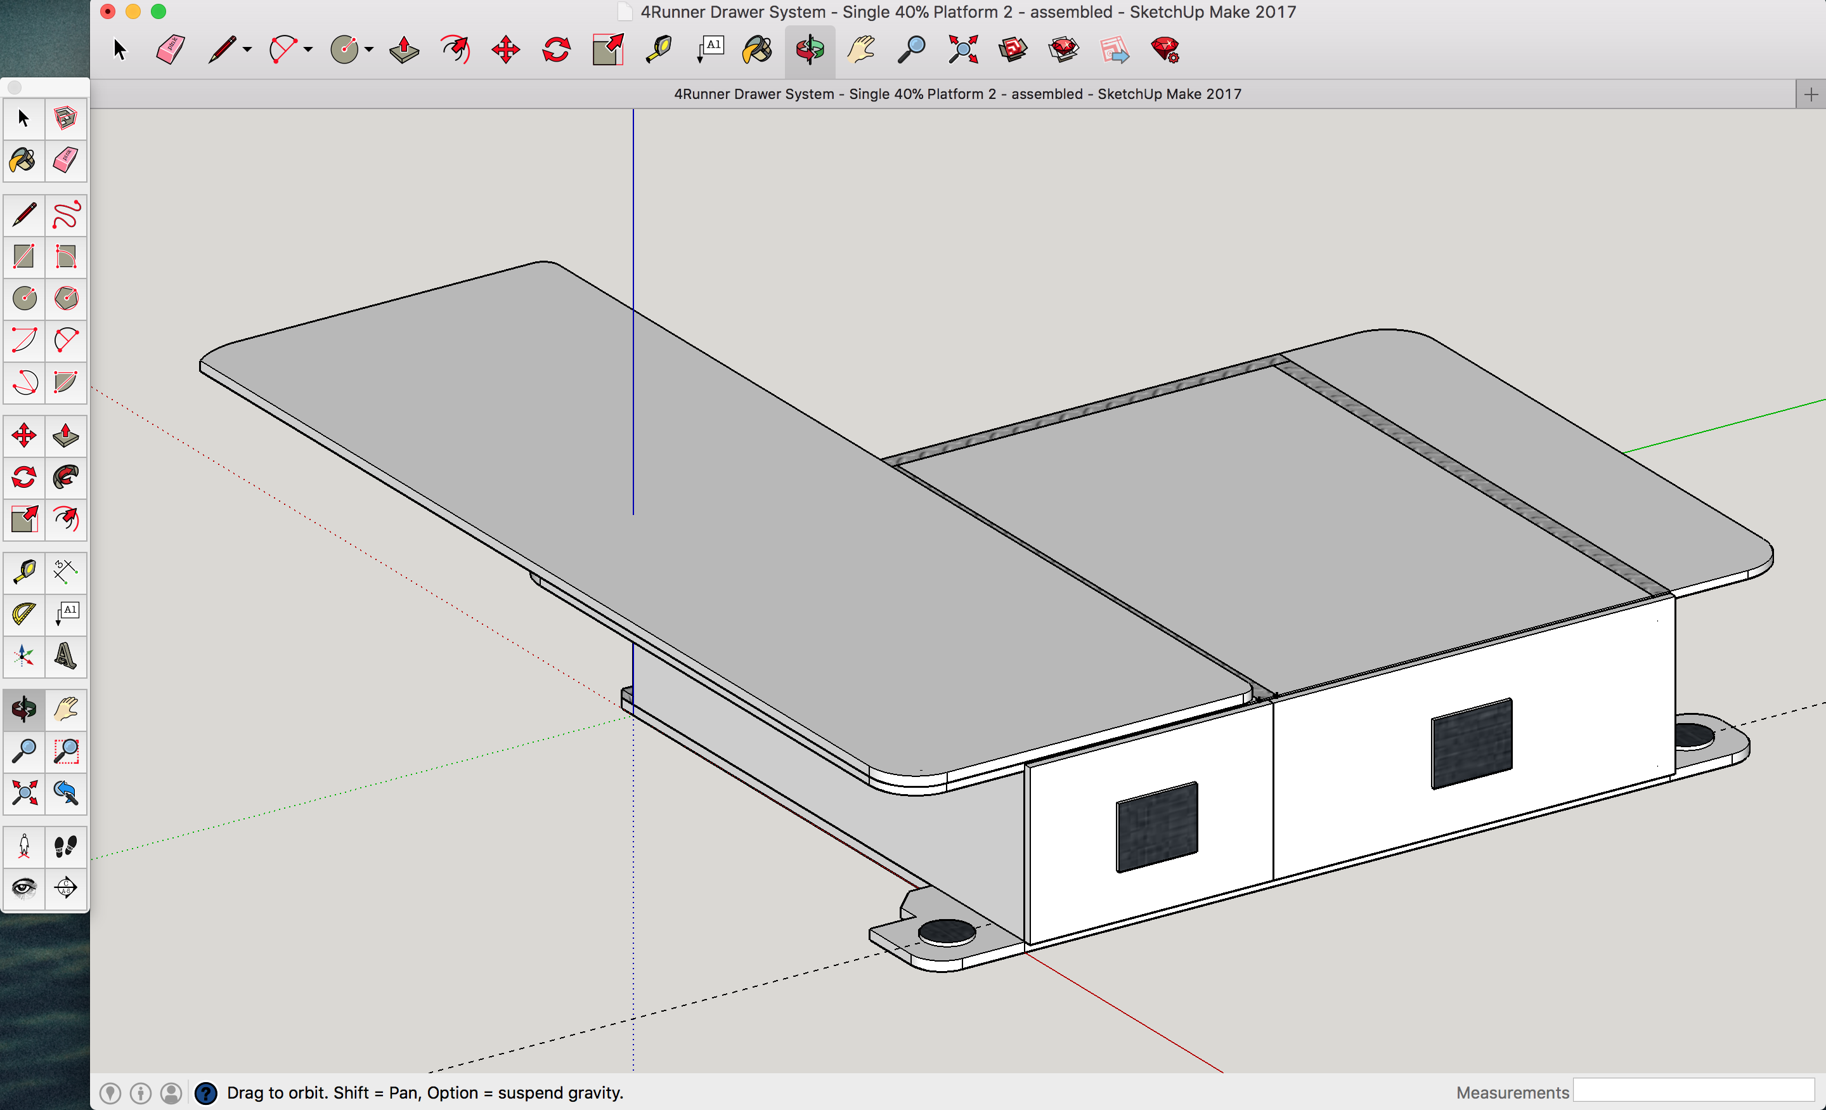
Task: Click the Measurements input box
Action: coord(1694,1091)
